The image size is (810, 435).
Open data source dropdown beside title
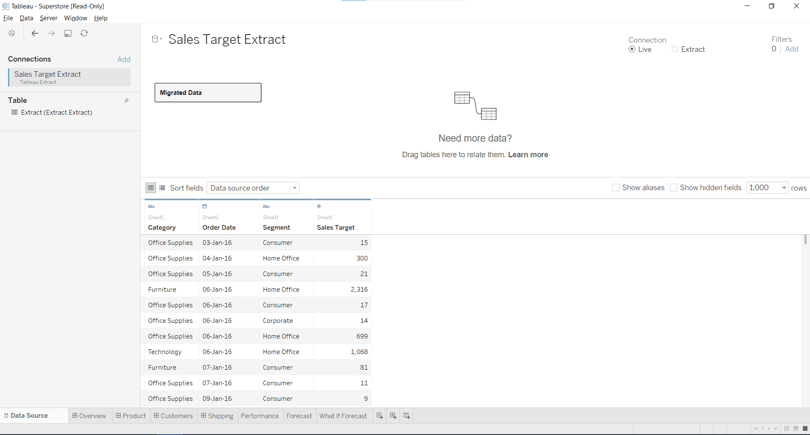click(157, 39)
